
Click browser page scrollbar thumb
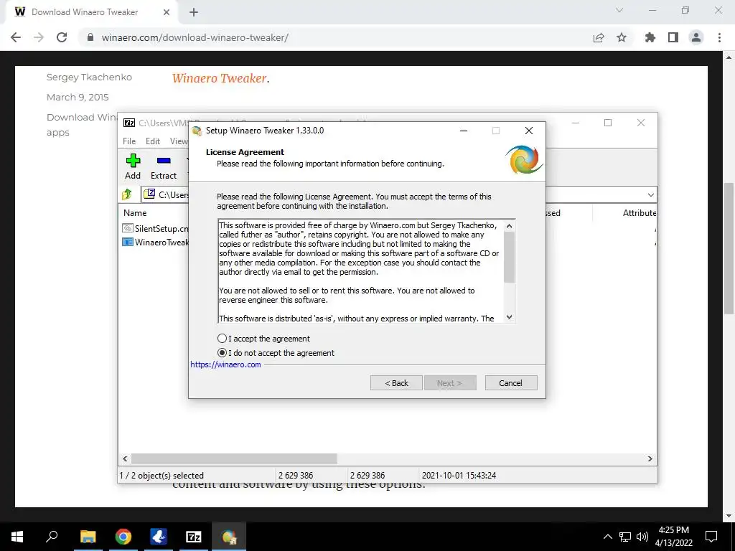[729, 248]
